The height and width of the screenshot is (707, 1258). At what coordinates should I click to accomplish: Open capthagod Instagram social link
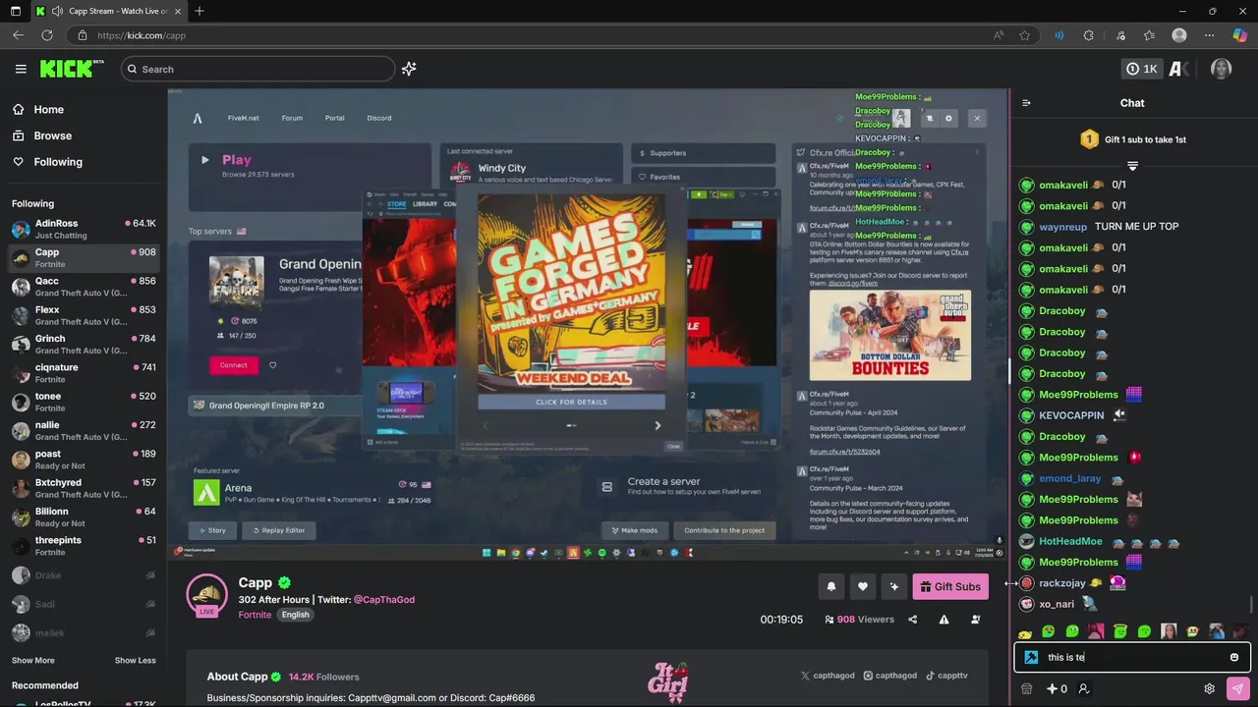(x=890, y=676)
